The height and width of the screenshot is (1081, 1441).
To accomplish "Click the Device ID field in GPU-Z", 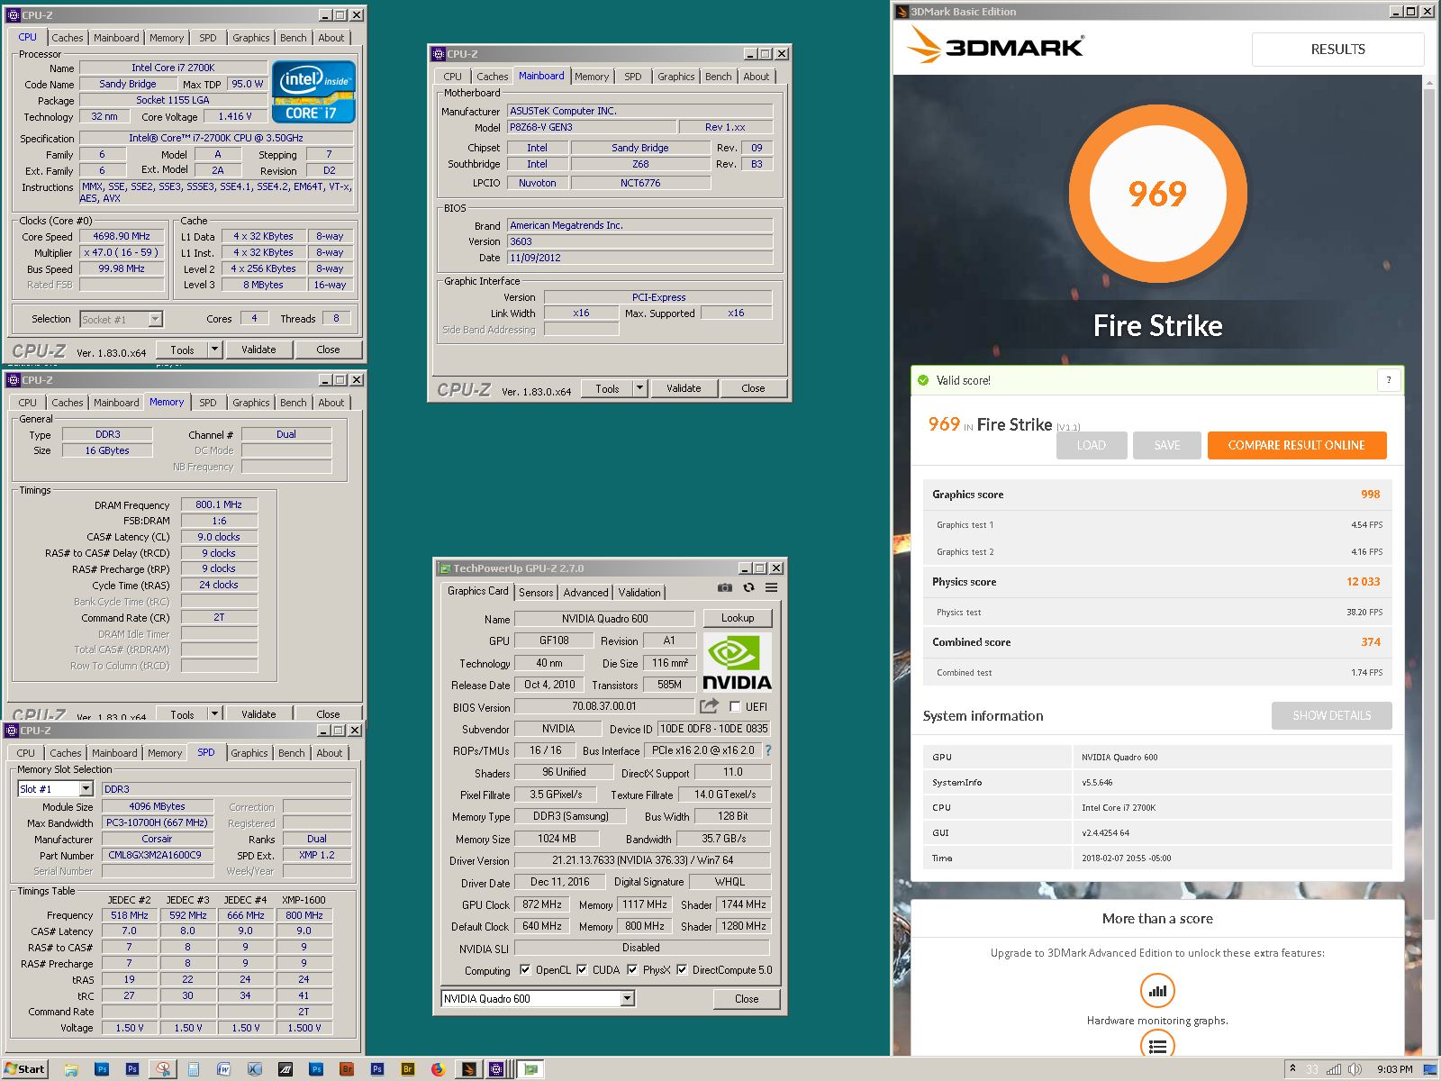I will click(x=713, y=729).
